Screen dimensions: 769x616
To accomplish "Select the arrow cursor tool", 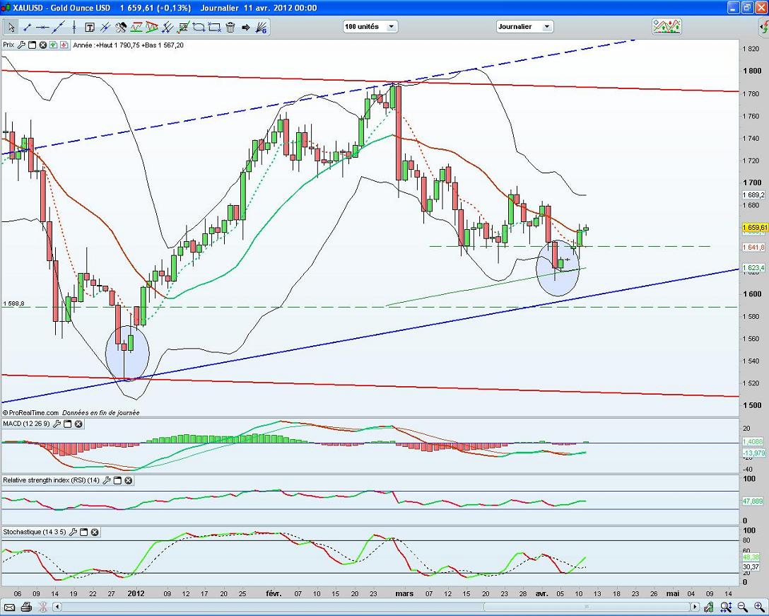I will point(11,27).
